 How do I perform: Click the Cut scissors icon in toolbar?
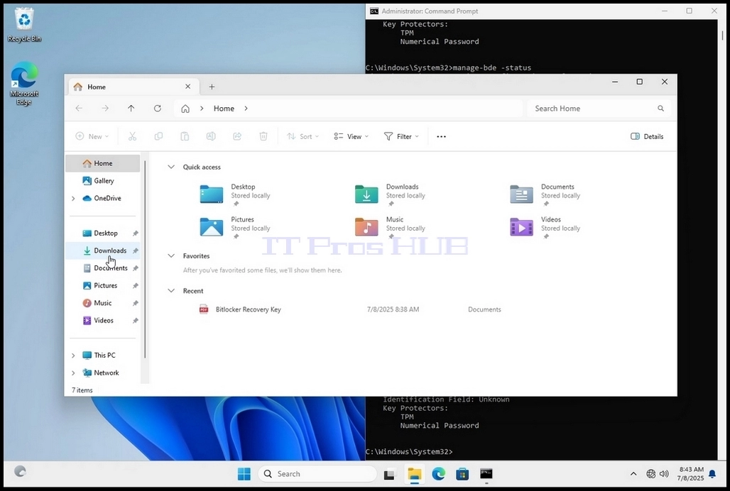pyautogui.click(x=132, y=136)
